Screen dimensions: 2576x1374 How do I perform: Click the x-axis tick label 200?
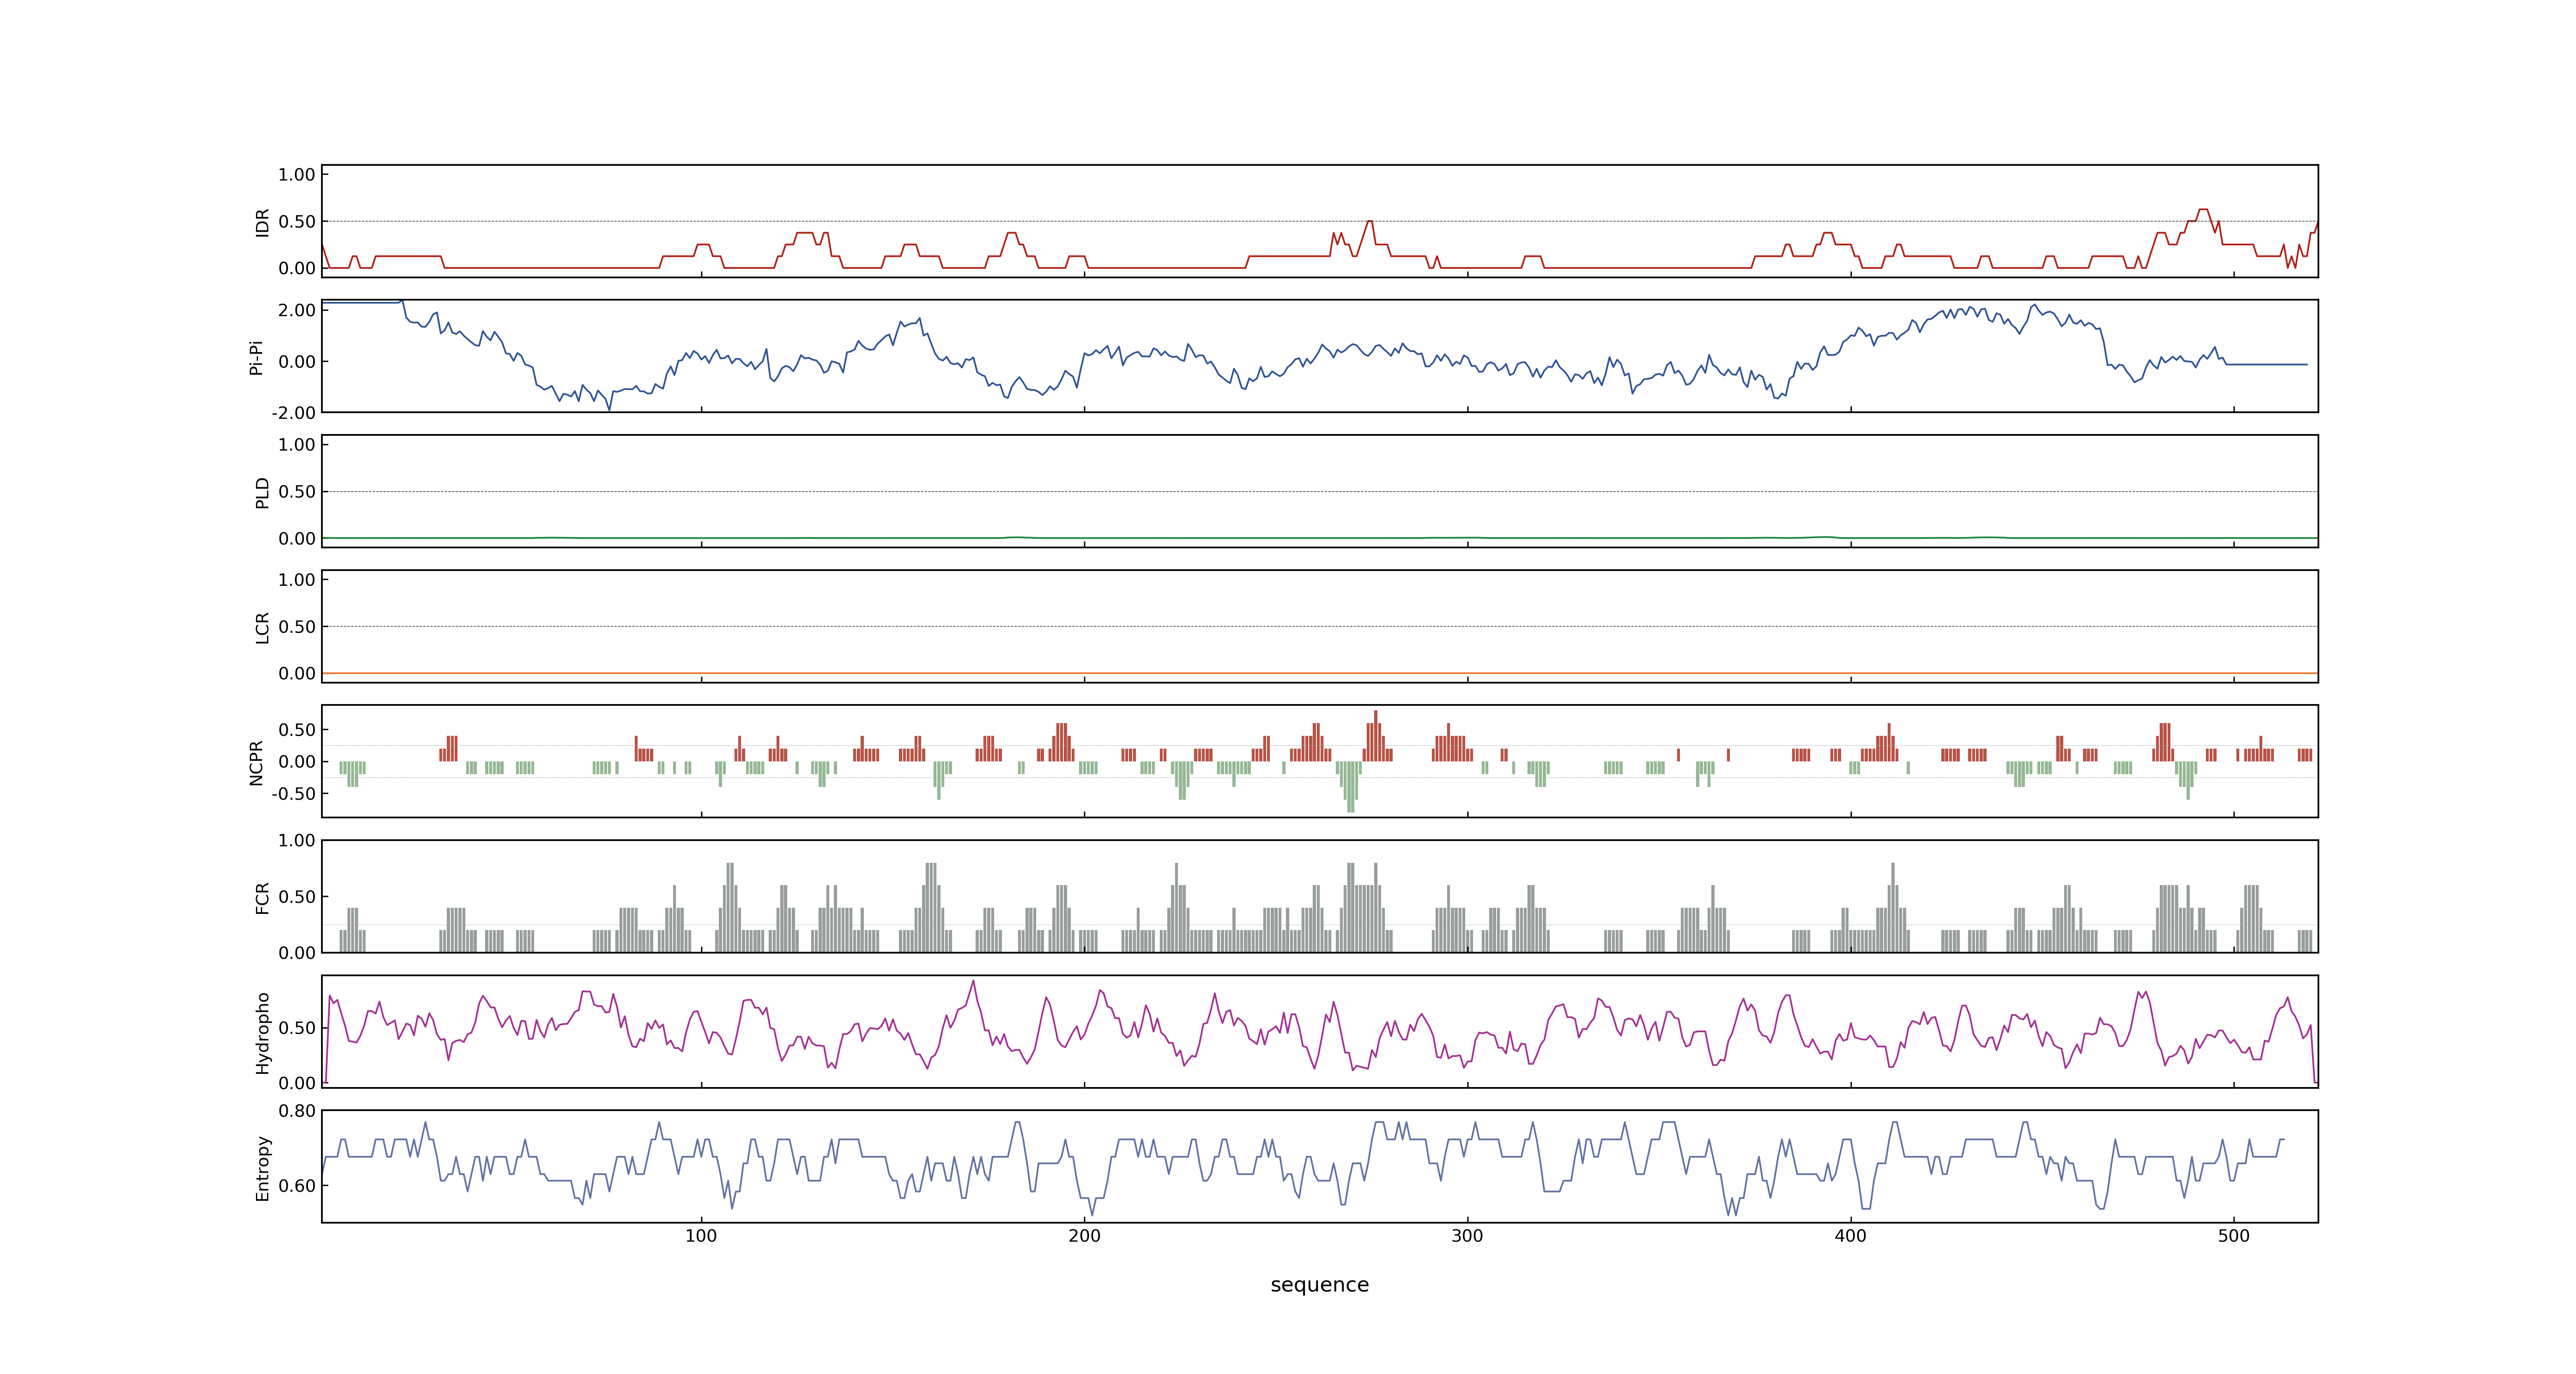pos(1084,1236)
